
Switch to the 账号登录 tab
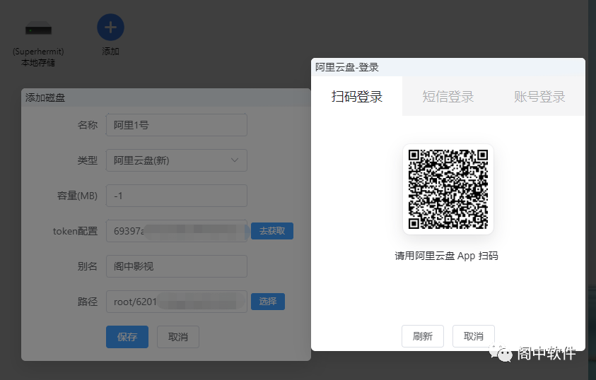click(539, 97)
